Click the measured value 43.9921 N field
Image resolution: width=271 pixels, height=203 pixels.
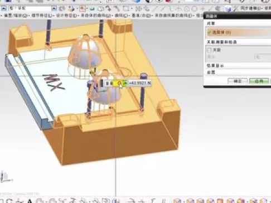(139, 83)
